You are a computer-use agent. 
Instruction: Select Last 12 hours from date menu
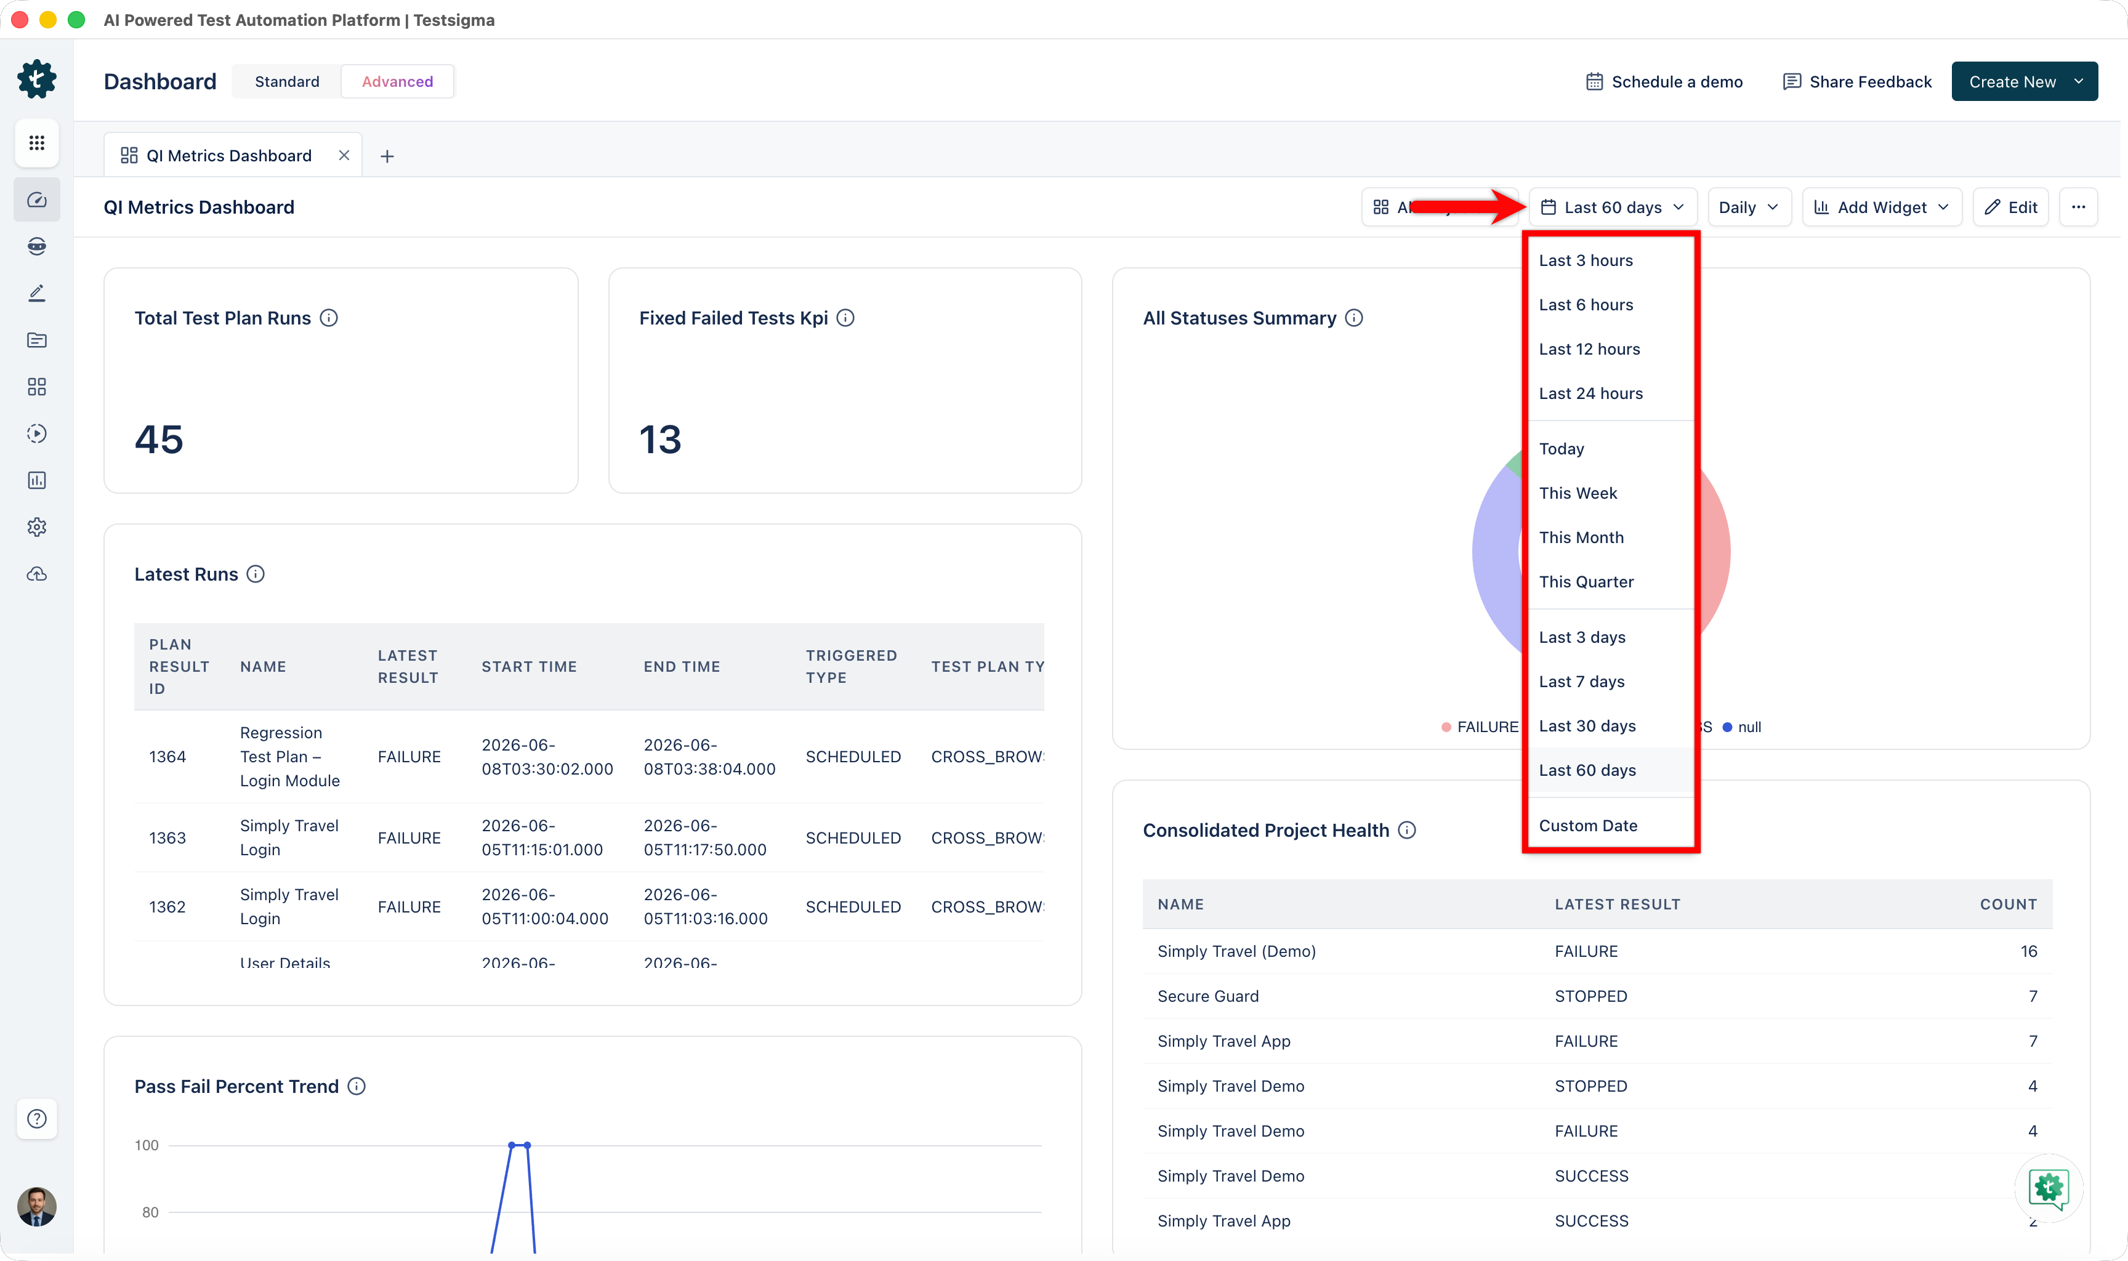[1611, 349]
